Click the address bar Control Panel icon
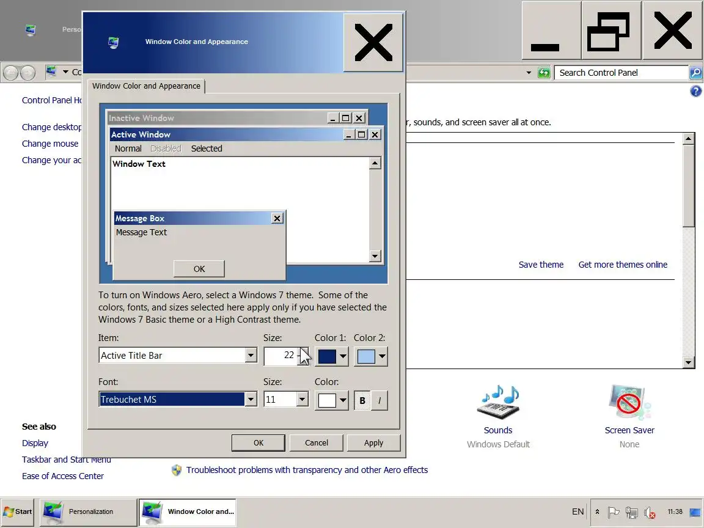 click(51, 72)
